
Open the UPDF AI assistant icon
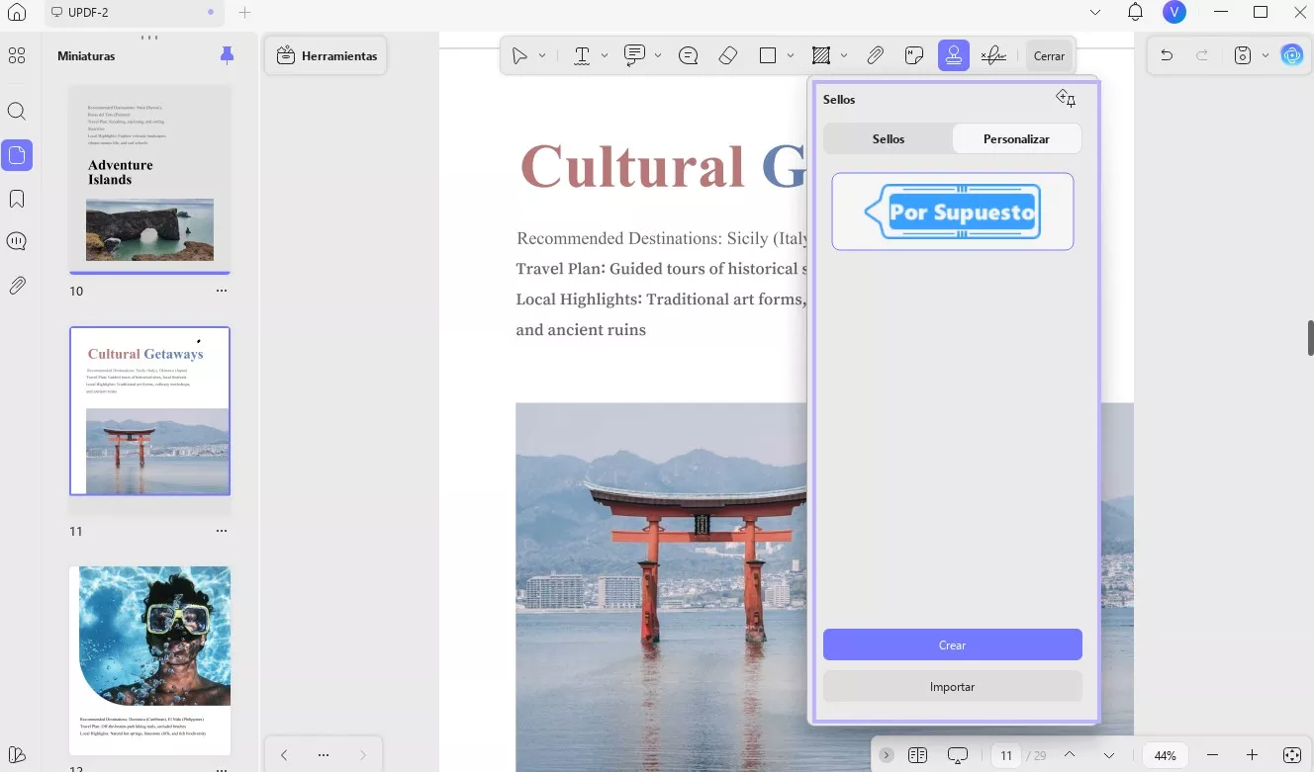[x=1292, y=55]
